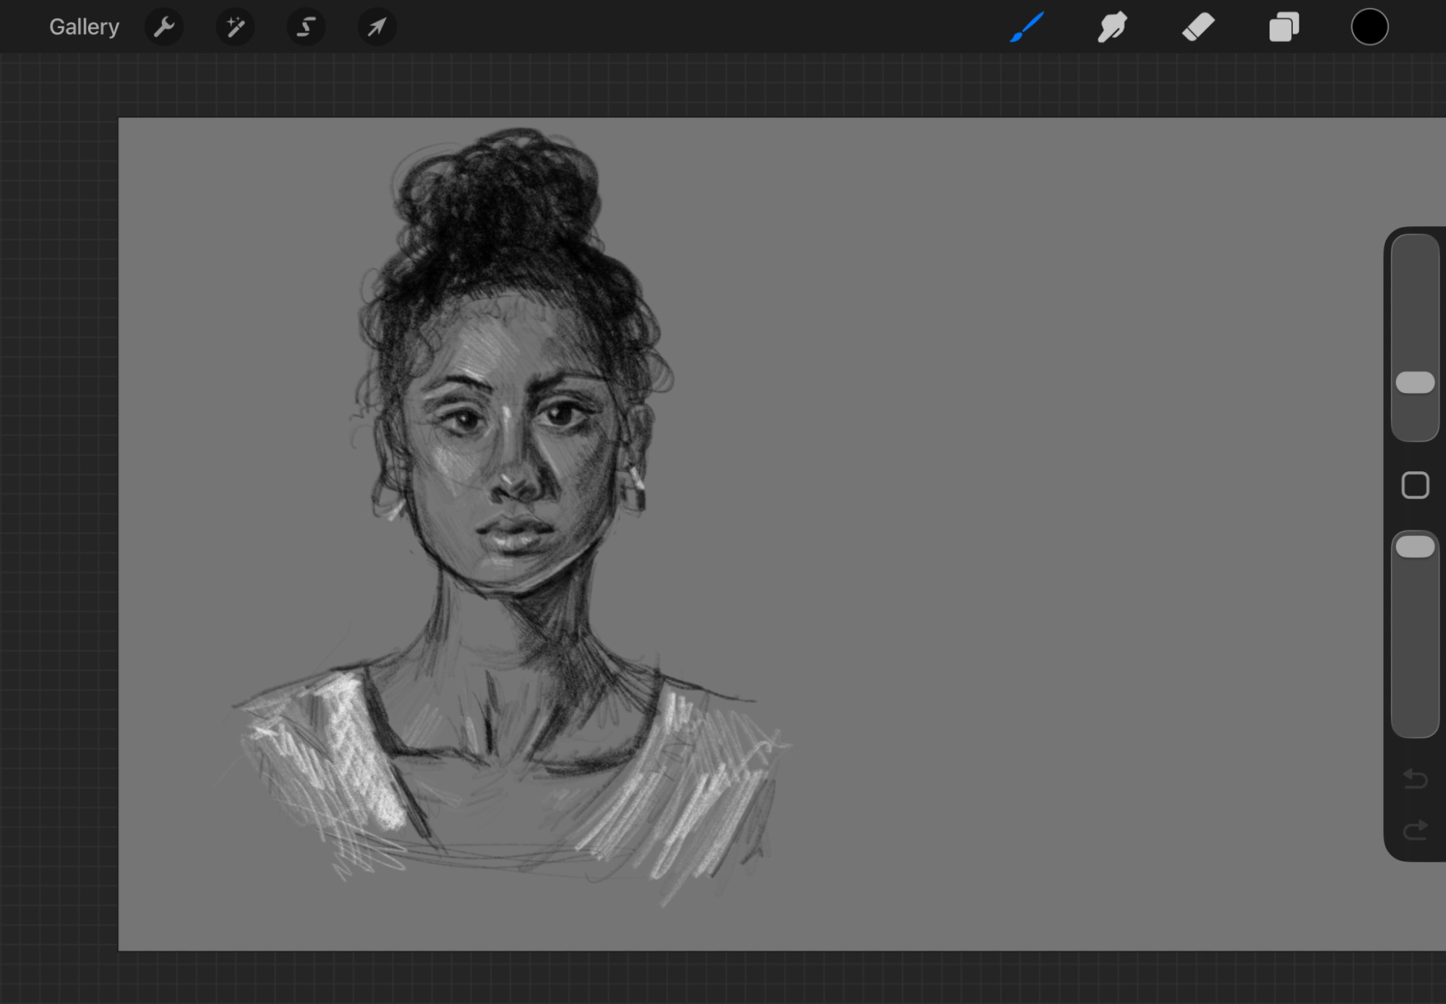The height and width of the screenshot is (1004, 1446).
Task: Open the Layers panel
Action: click(x=1284, y=27)
